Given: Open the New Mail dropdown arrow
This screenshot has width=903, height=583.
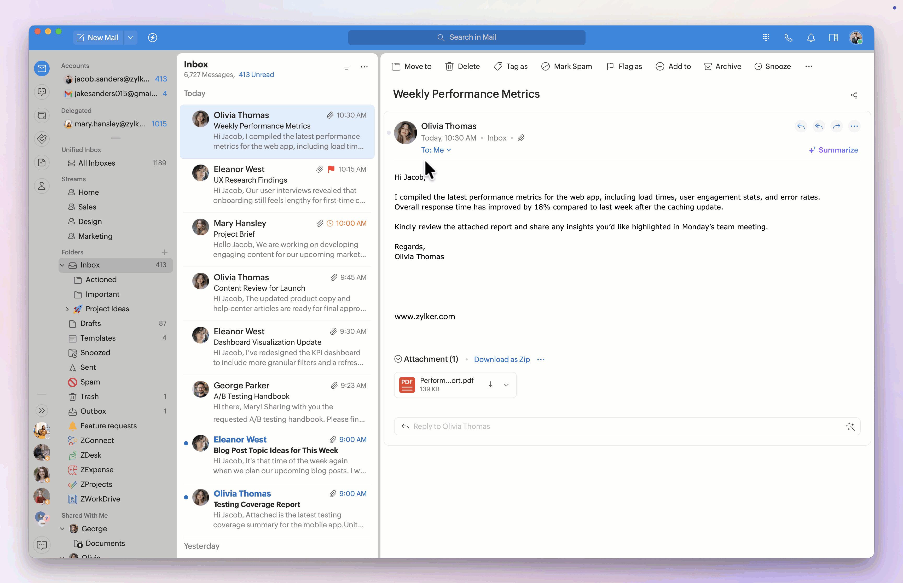Looking at the screenshot, I should pos(131,37).
